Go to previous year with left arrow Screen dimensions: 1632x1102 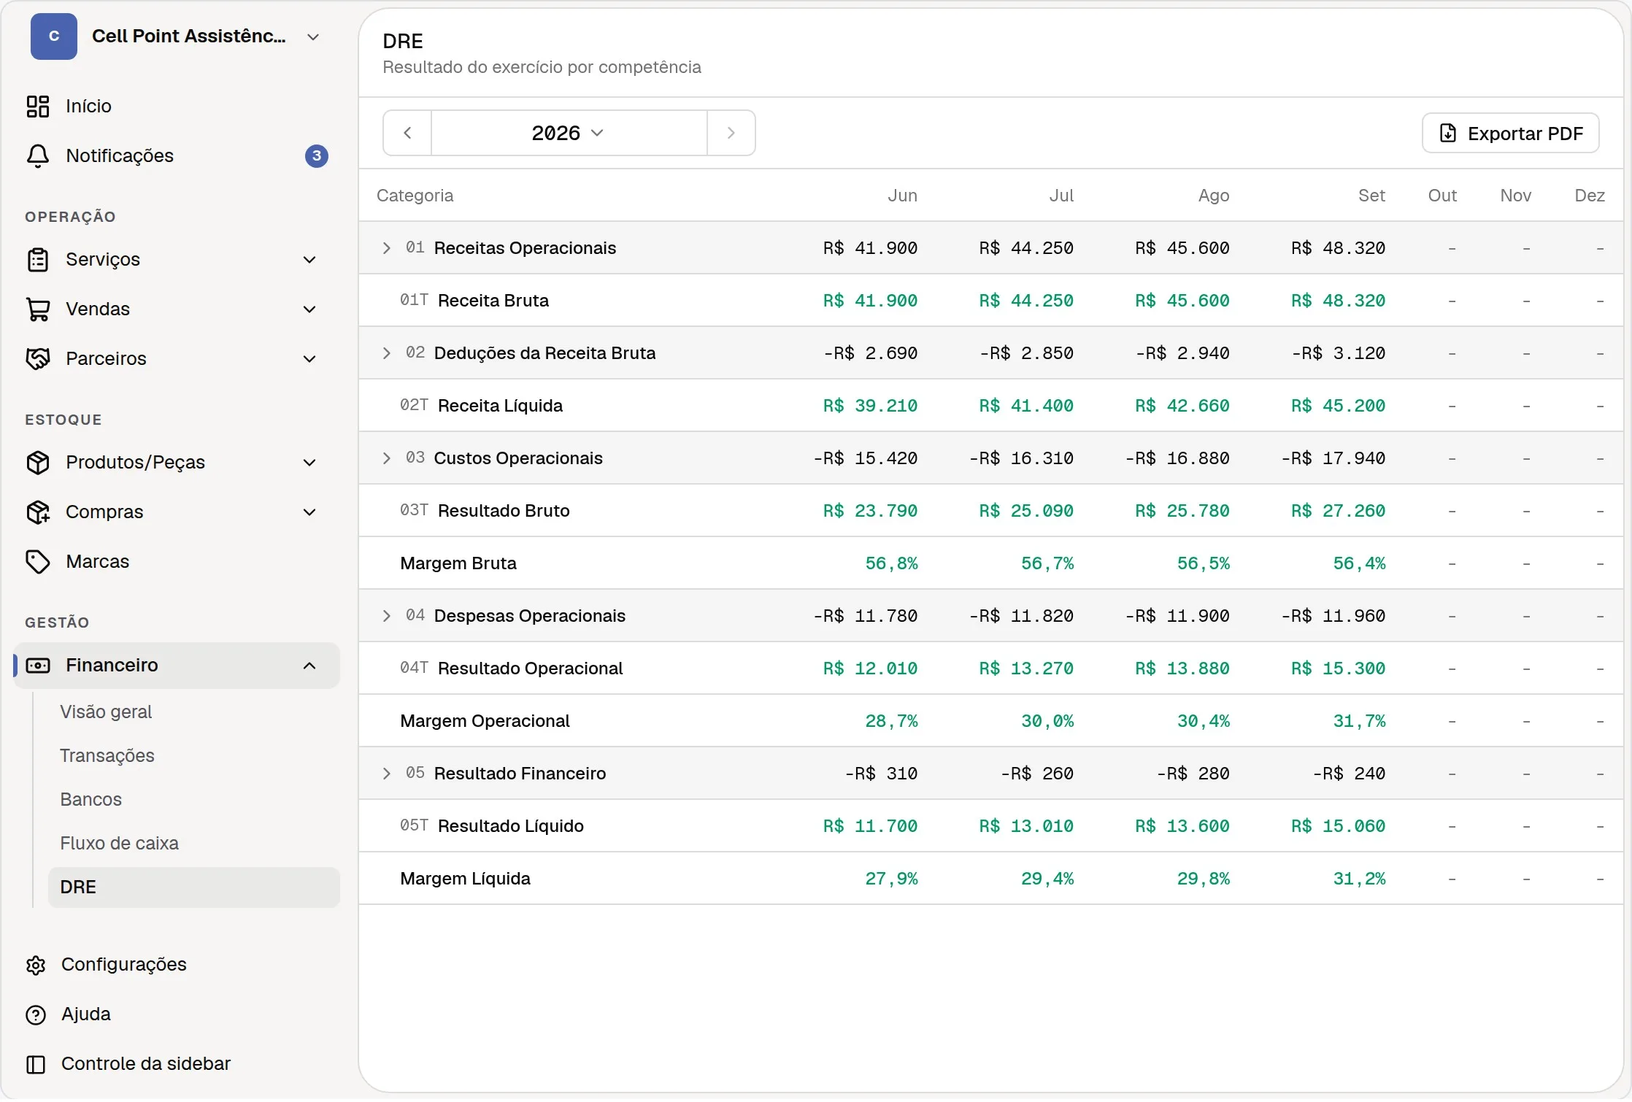point(407,133)
